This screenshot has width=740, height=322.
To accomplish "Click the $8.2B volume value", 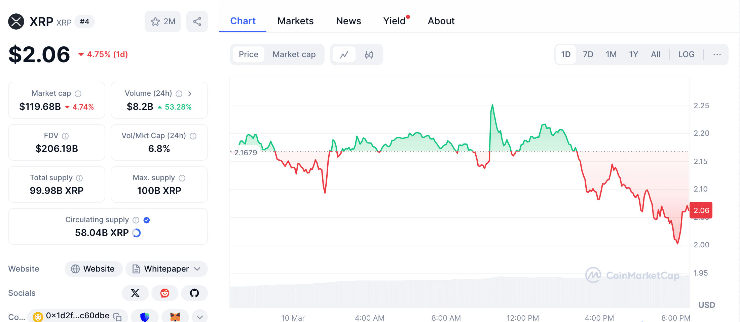I will click(140, 107).
